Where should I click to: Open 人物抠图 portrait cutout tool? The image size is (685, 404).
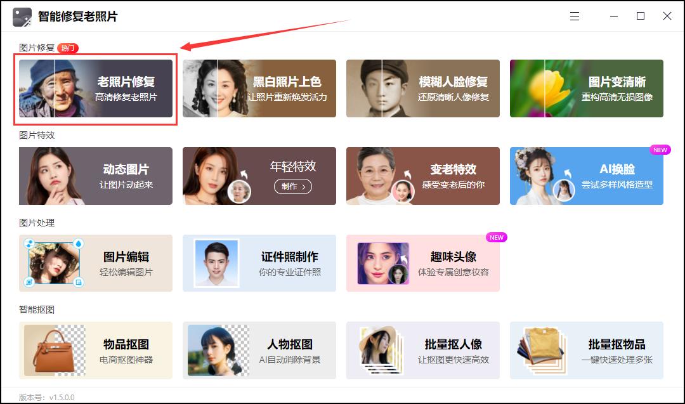pyautogui.click(x=259, y=351)
